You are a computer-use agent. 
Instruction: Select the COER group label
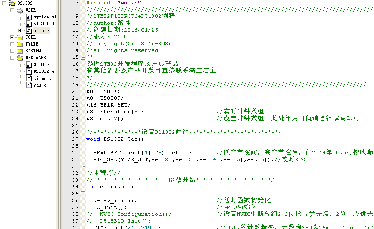click(x=30, y=38)
